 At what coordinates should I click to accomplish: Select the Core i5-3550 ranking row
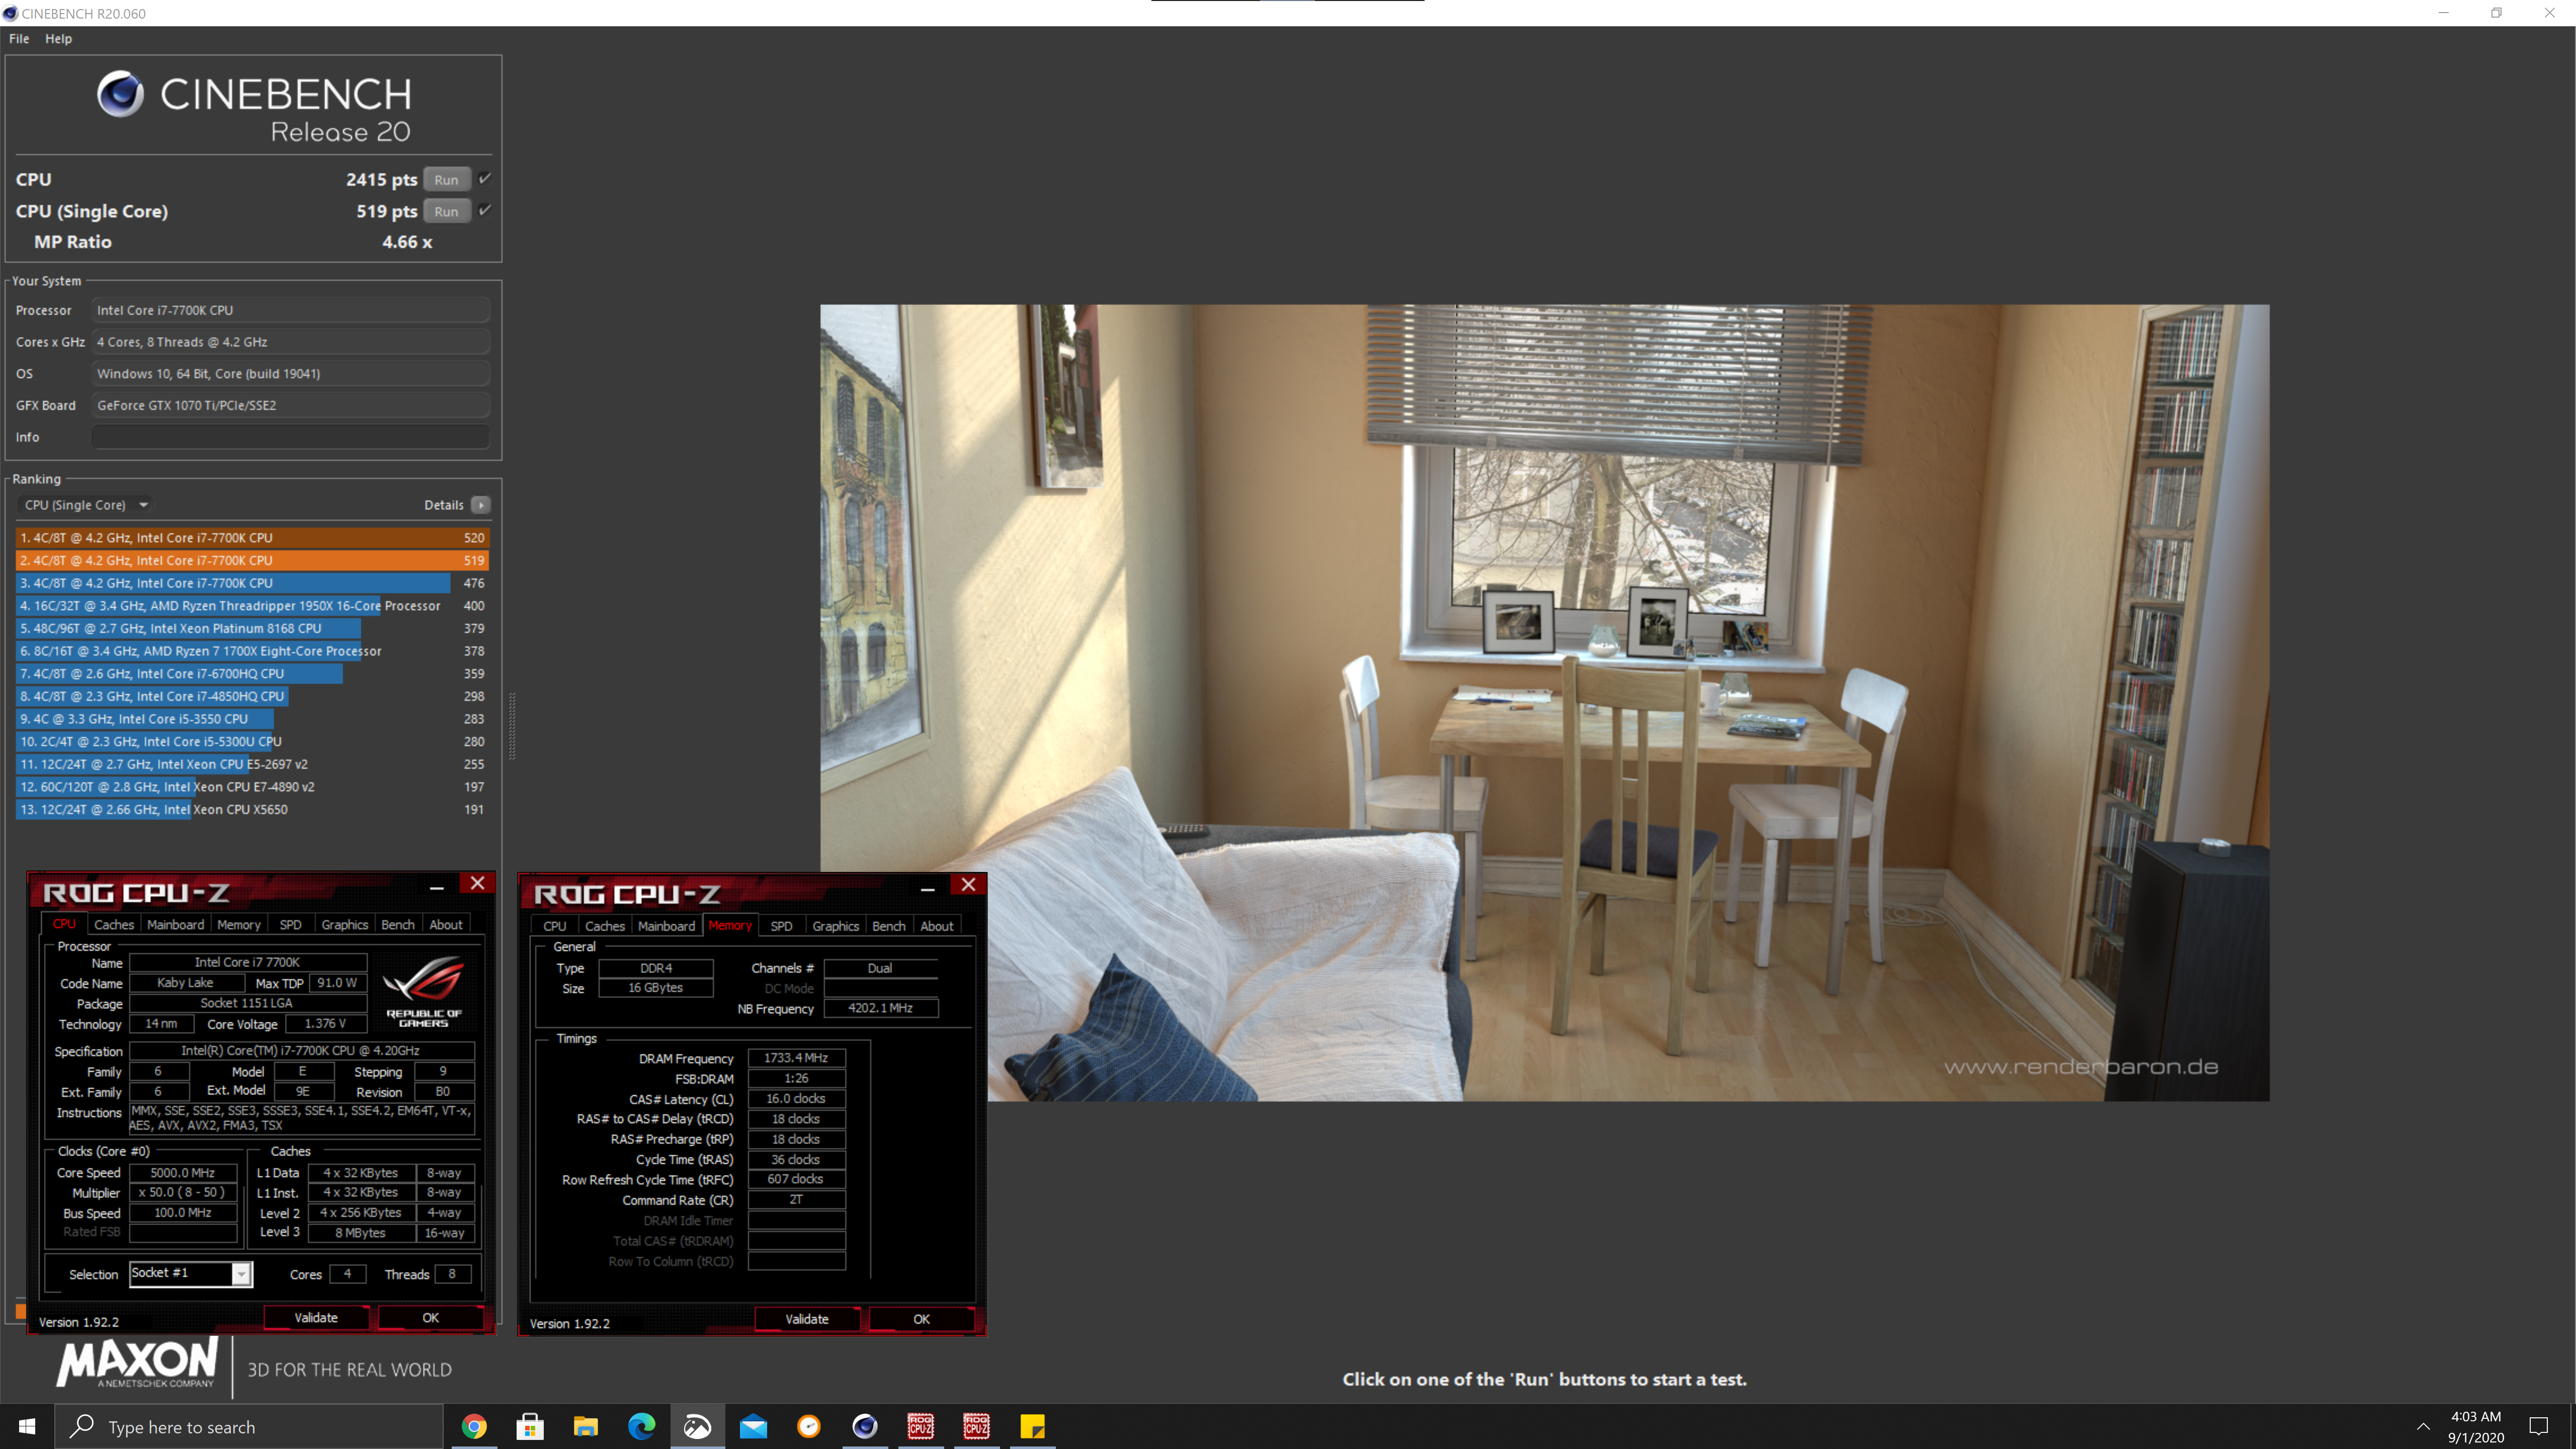252,719
